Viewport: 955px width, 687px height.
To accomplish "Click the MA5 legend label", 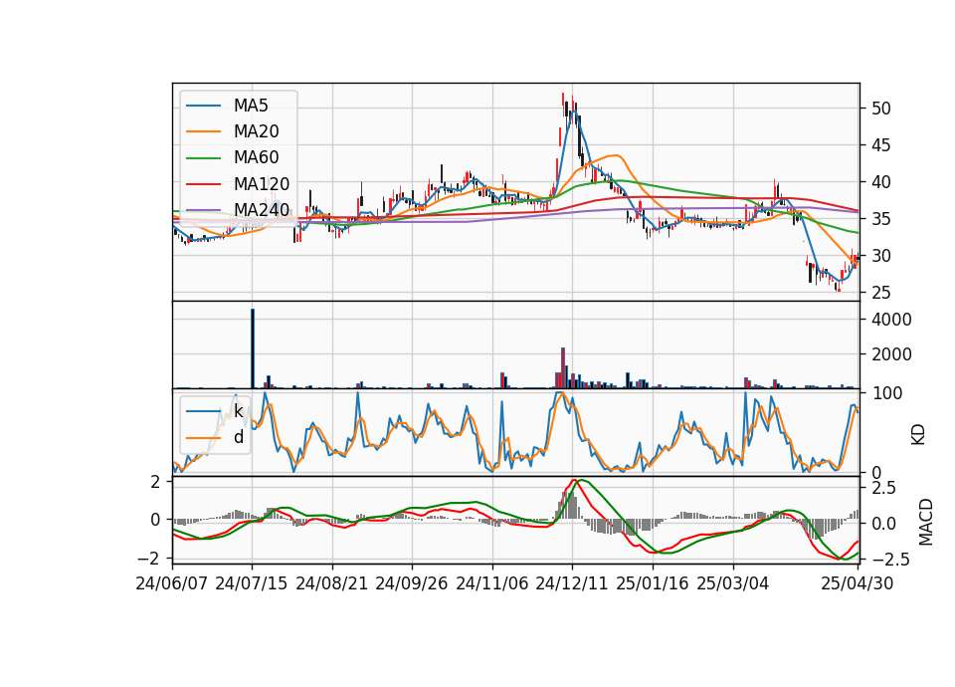I will point(251,106).
